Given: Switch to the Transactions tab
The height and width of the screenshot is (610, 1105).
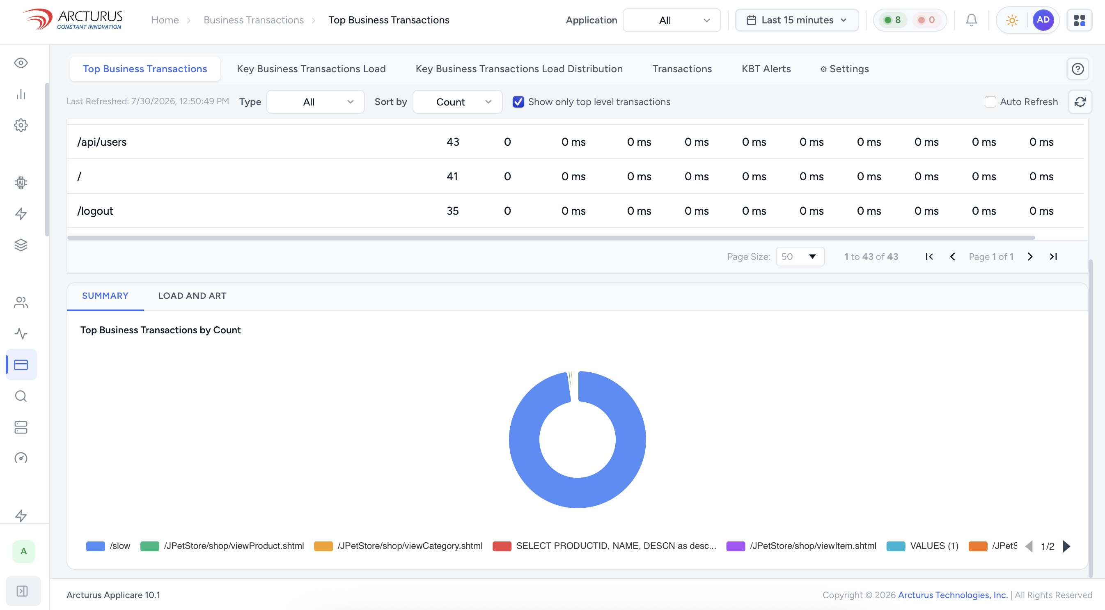Looking at the screenshot, I should click(x=682, y=69).
